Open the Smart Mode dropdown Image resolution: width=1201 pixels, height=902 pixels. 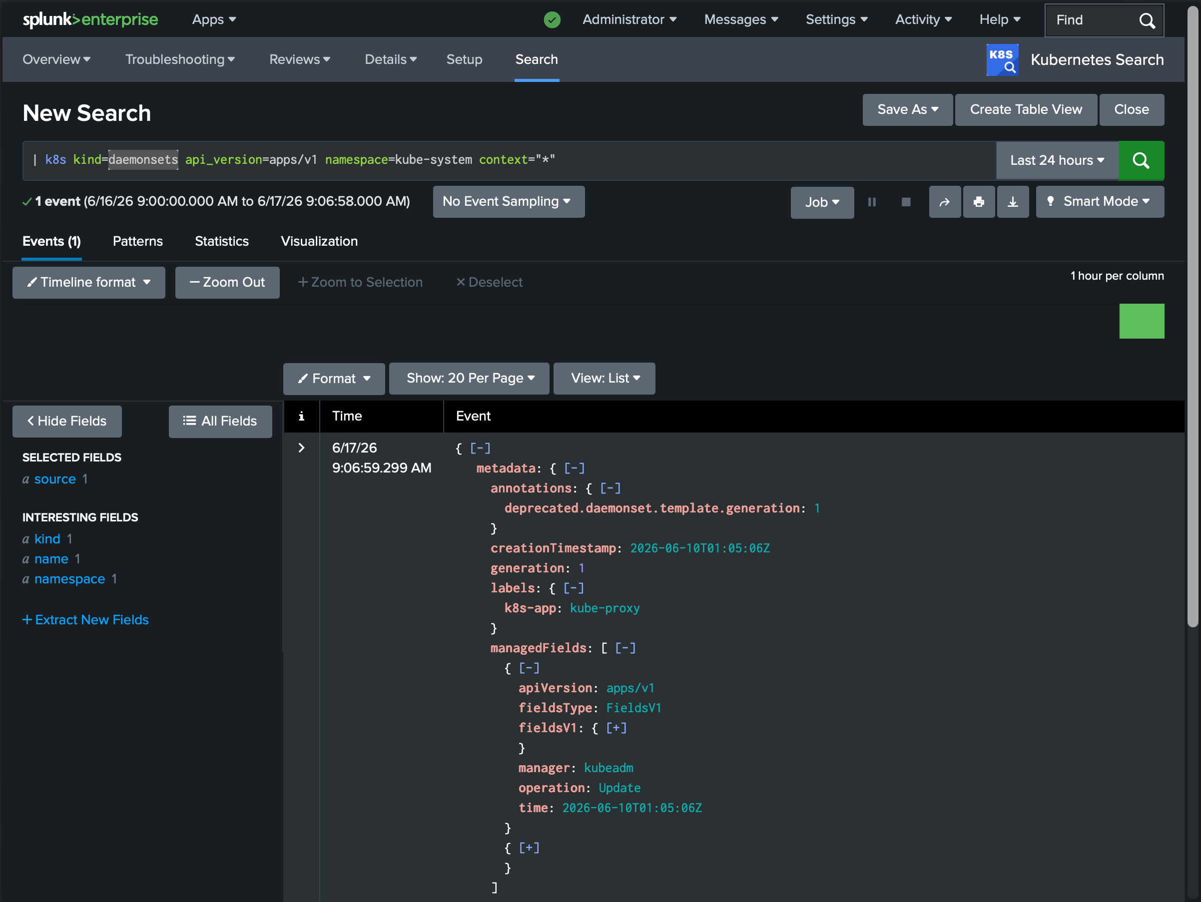tap(1100, 202)
